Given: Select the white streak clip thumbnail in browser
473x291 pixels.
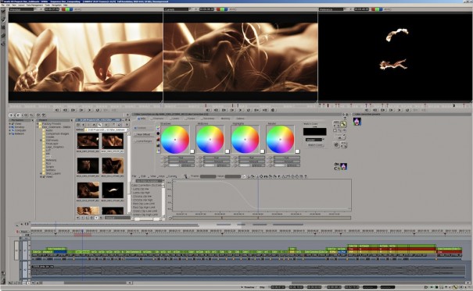Looking at the screenshot, I should (x=113, y=190).
